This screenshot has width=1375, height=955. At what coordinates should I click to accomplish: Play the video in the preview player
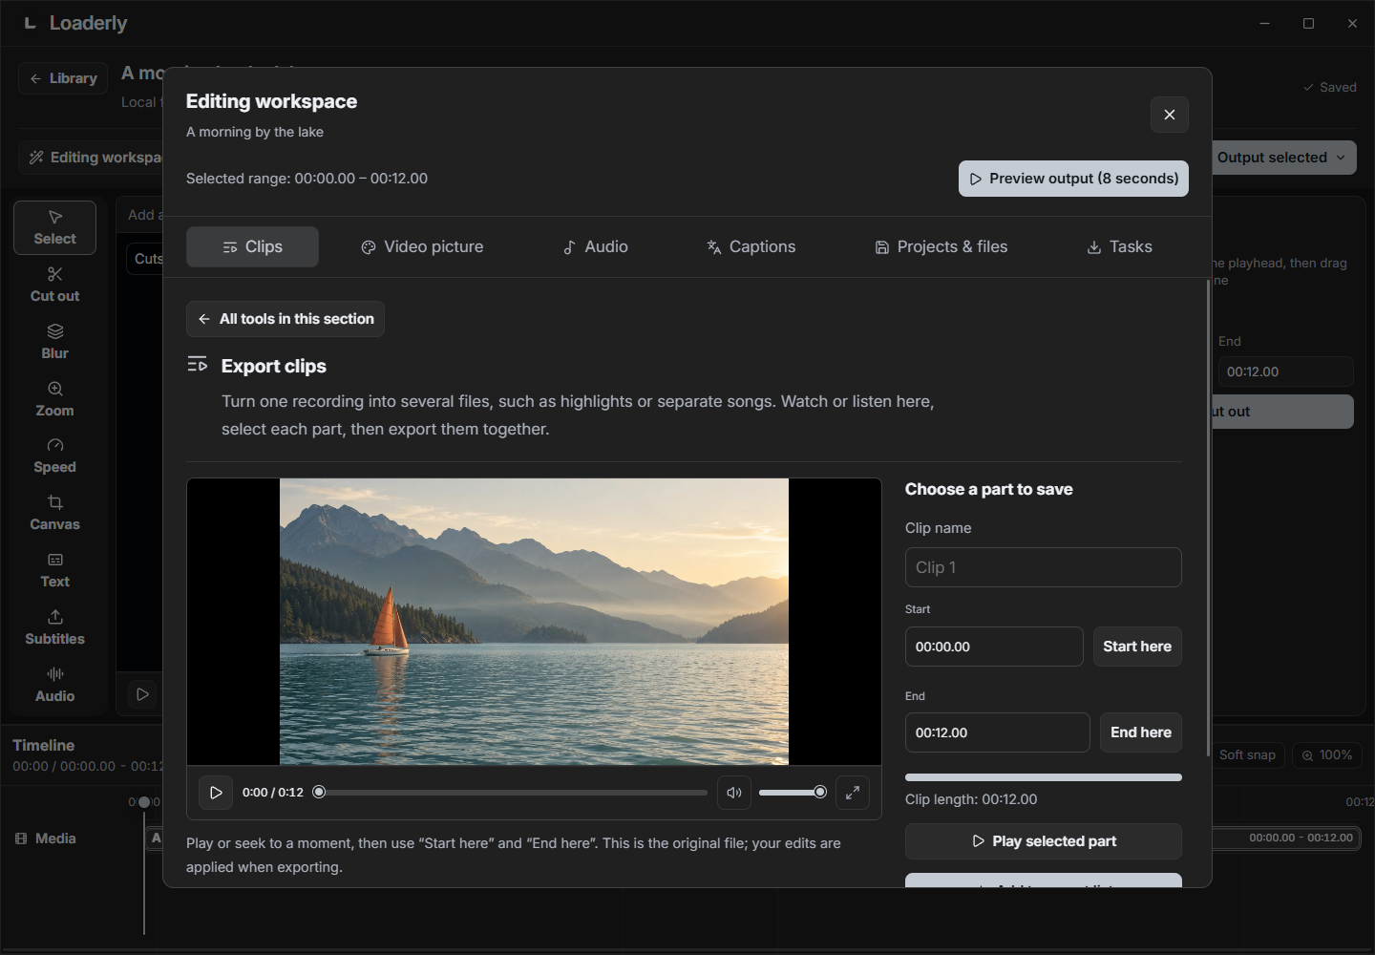pos(216,793)
